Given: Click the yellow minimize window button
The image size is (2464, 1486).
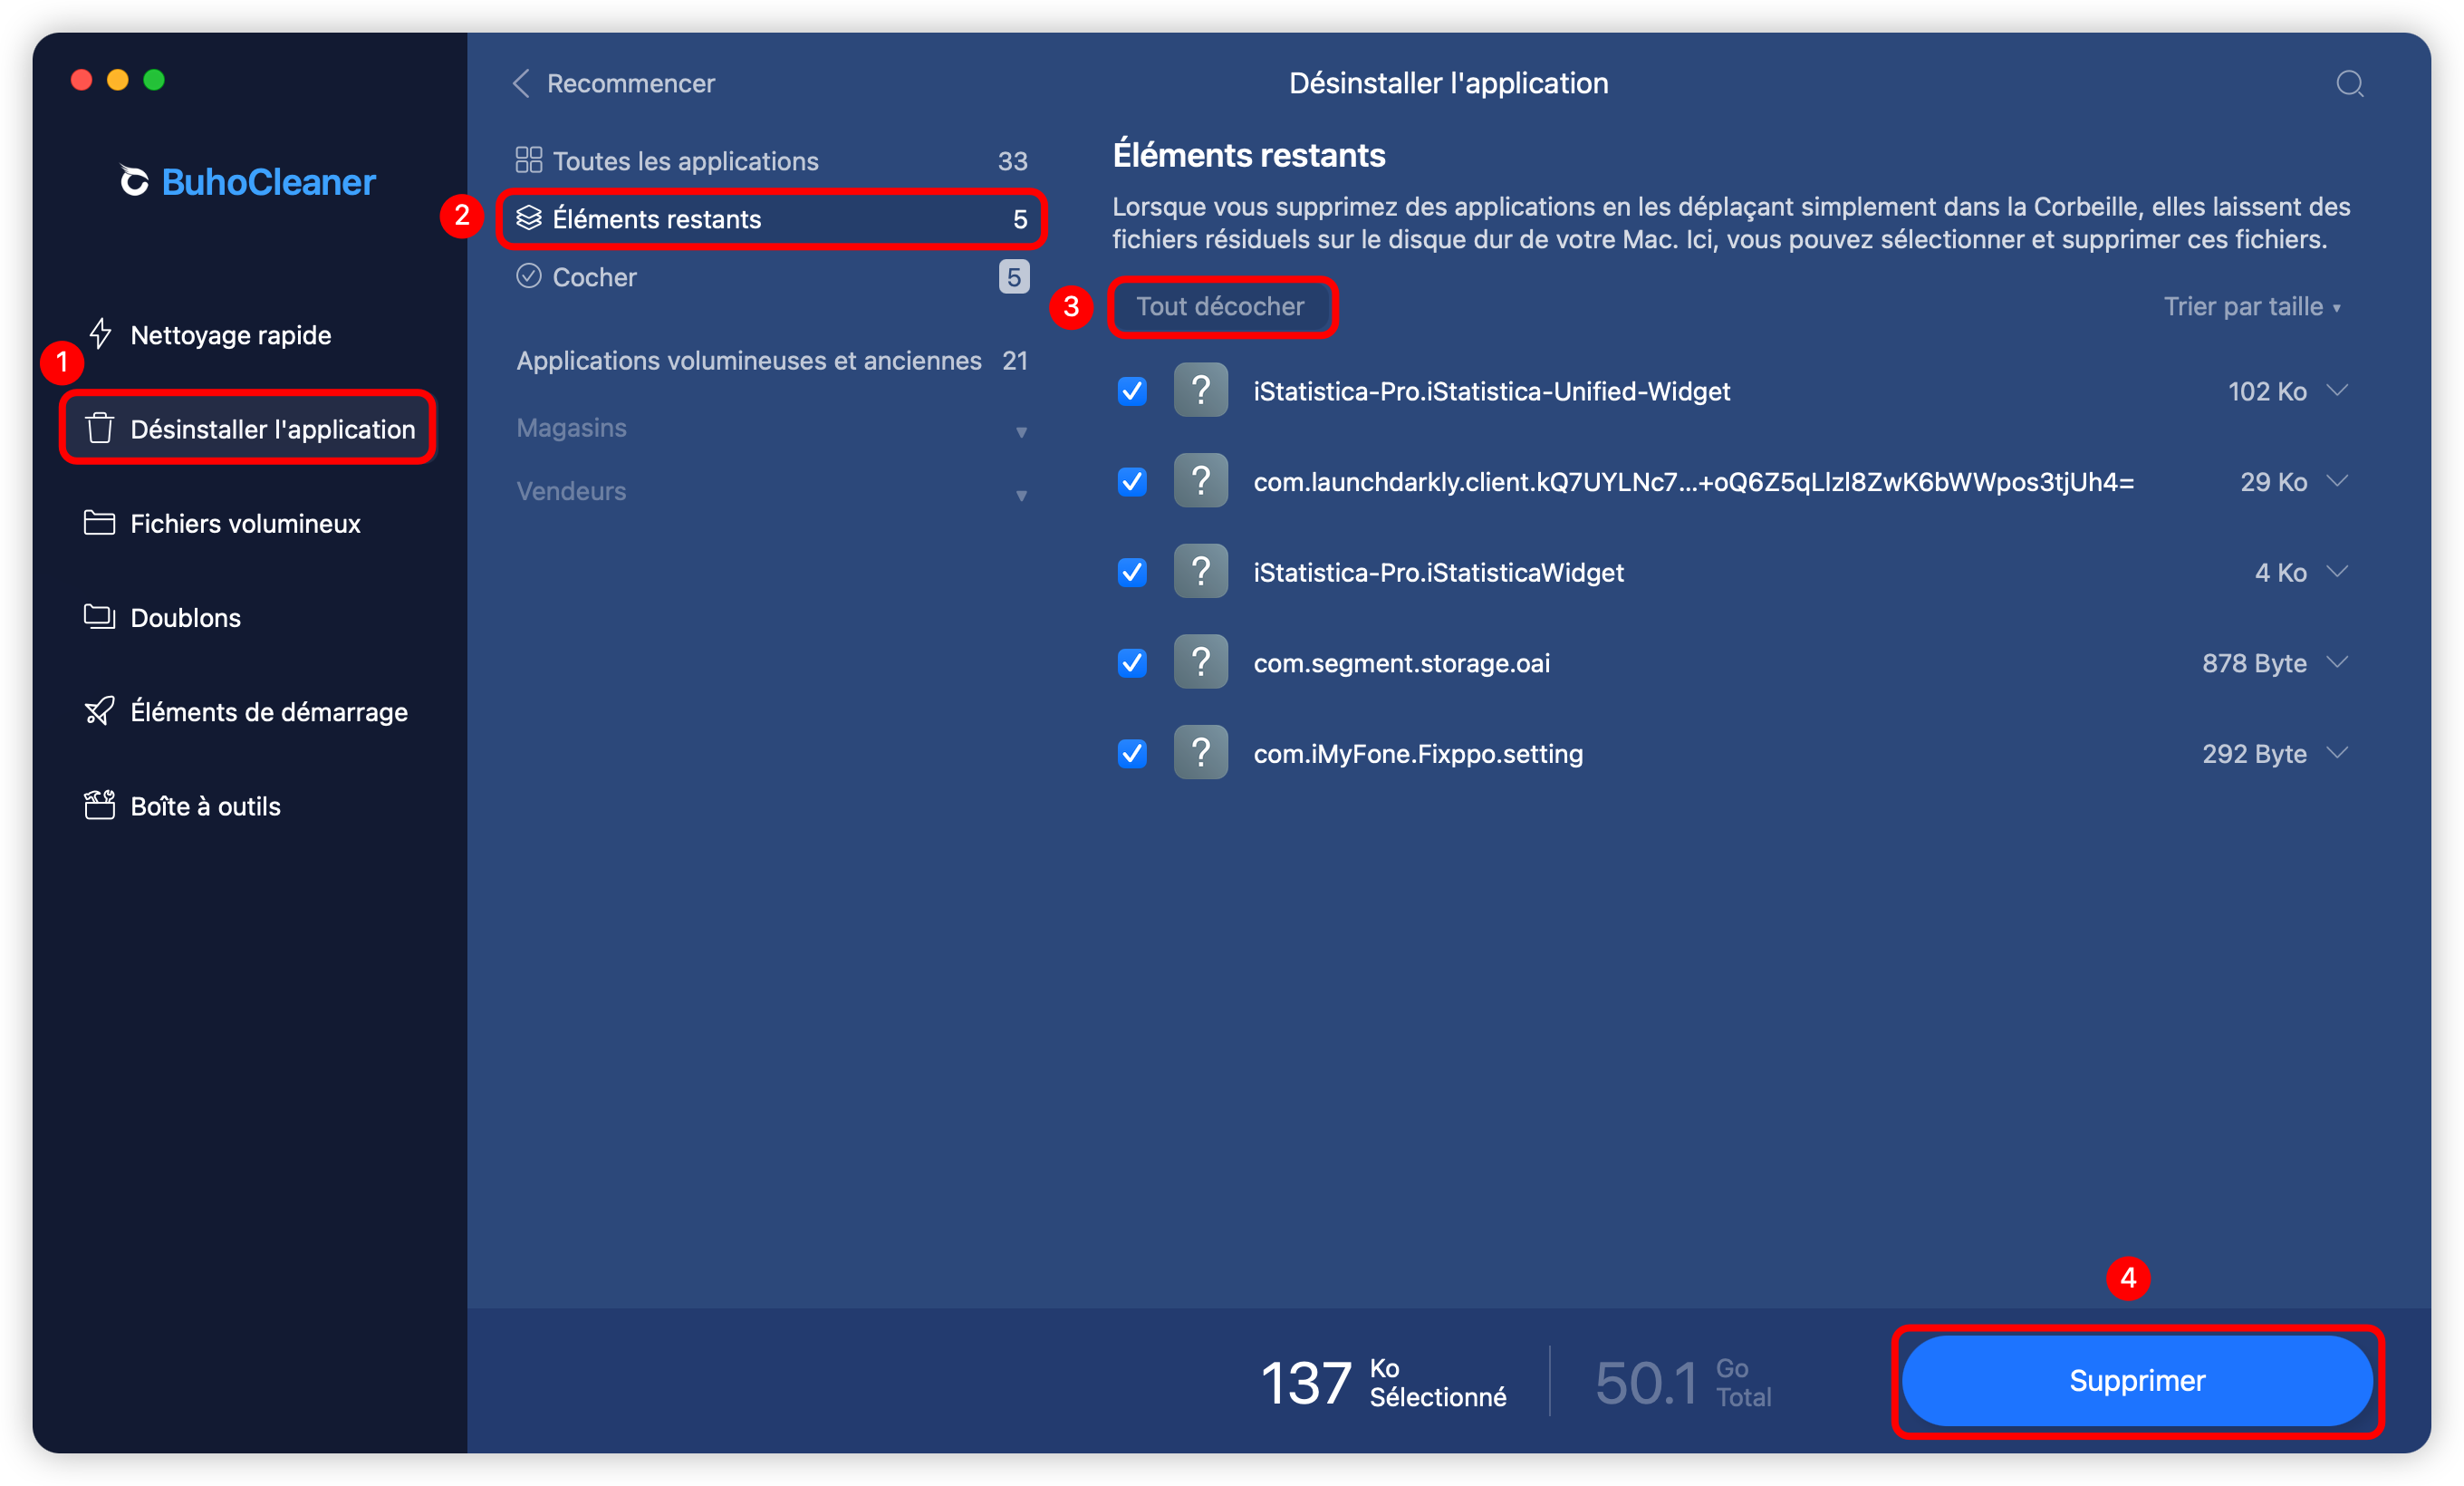Looking at the screenshot, I should point(118,80).
